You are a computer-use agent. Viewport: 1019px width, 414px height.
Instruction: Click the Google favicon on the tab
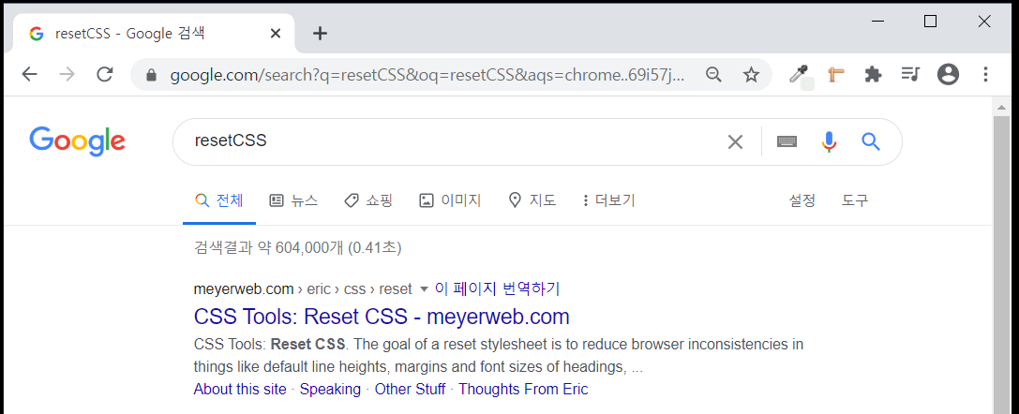point(37,34)
